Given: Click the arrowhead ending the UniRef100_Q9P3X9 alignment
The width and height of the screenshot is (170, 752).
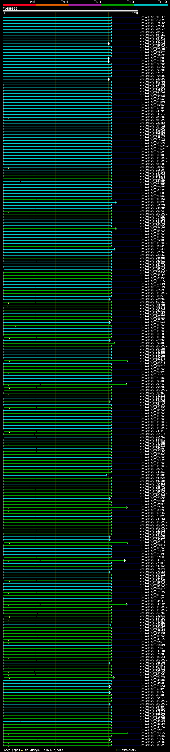Looking at the screenshot, I should pyautogui.click(x=126, y=384).
